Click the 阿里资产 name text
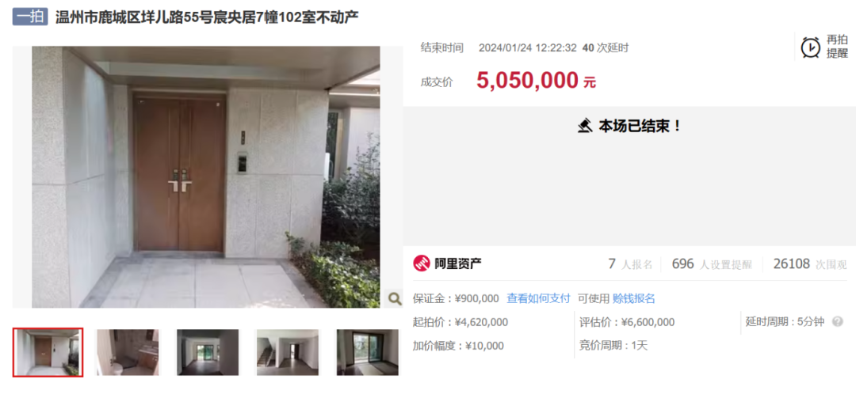856x398 pixels. pyautogui.click(x=458, y=264)
